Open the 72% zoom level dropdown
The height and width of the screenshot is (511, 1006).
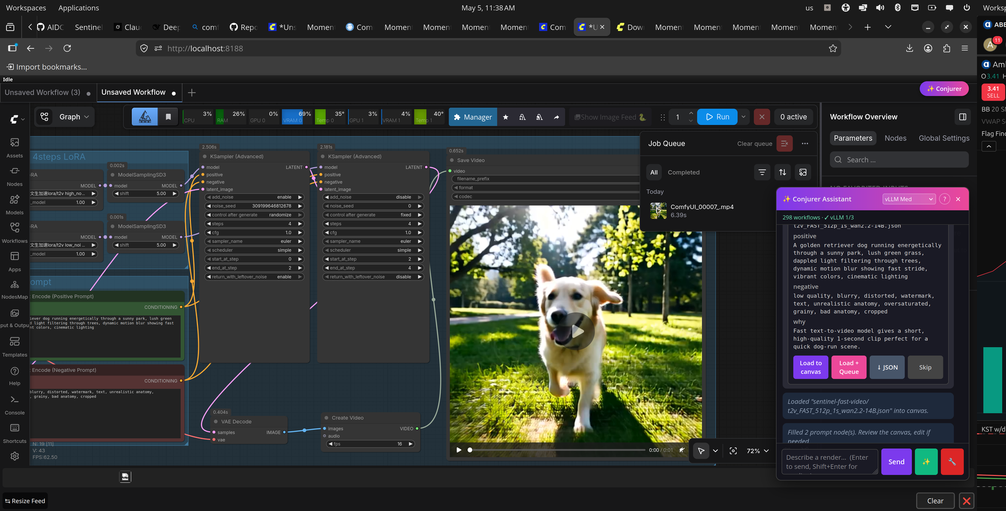(758, 451)
